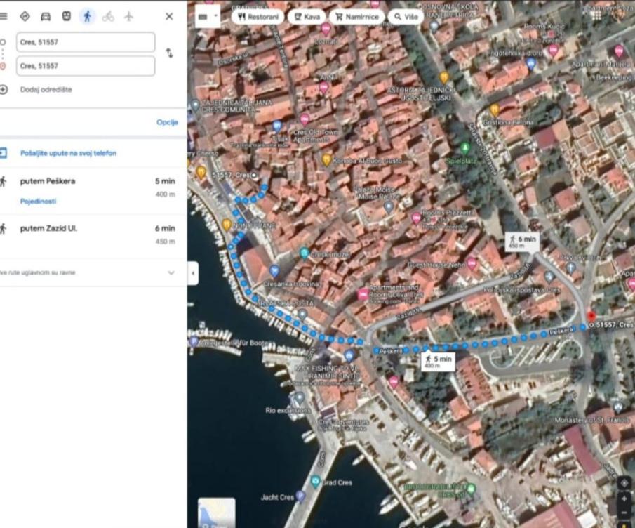Open the Opcije route options
635x528 pixels.
click(167, 122)
